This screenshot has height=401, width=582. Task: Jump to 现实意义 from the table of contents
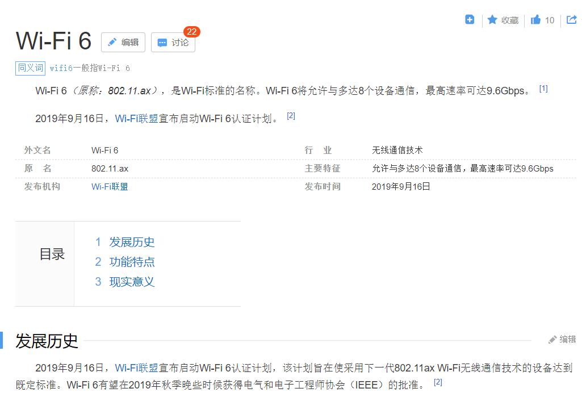coord(132,282)
